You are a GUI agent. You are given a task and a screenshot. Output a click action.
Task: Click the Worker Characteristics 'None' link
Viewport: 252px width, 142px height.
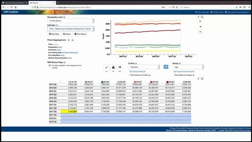(70, 58)
